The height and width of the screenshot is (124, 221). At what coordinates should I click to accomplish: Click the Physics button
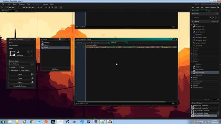(x=20, y=82)
